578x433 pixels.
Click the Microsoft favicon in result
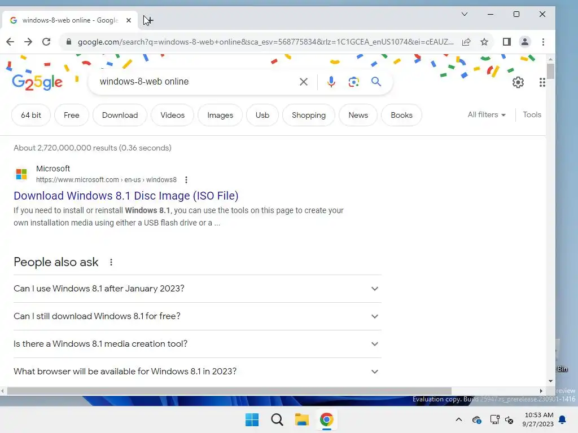[21, 174]
